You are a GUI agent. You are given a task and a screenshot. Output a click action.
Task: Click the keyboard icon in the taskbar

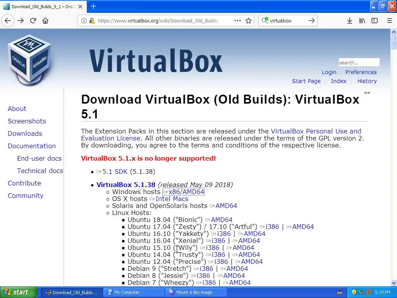click(x=340, y=293)
